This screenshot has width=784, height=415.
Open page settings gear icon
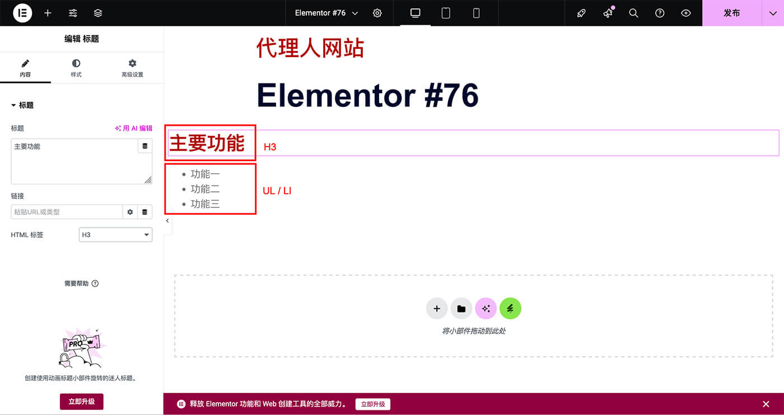tap(377, 13)
